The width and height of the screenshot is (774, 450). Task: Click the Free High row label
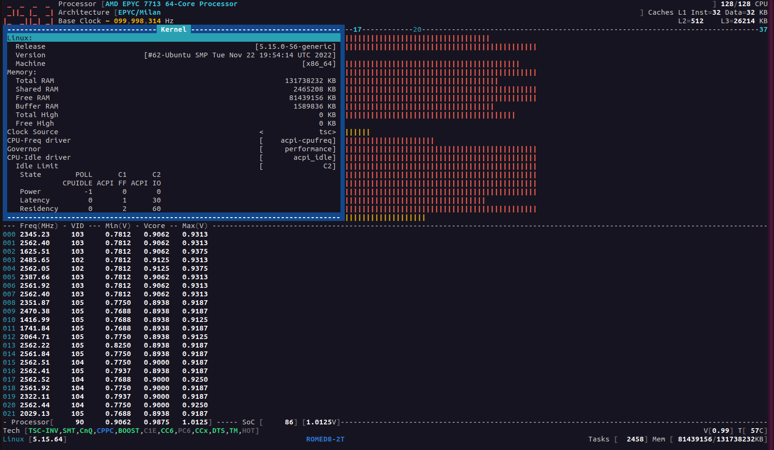click(x=35, y=123)
